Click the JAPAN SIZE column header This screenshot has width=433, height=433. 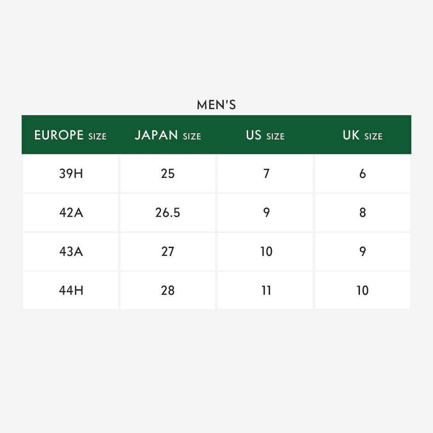[167, 135]
